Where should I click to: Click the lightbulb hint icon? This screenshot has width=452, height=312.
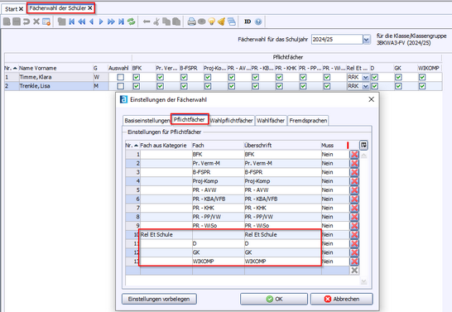click(x=212, y=22)
